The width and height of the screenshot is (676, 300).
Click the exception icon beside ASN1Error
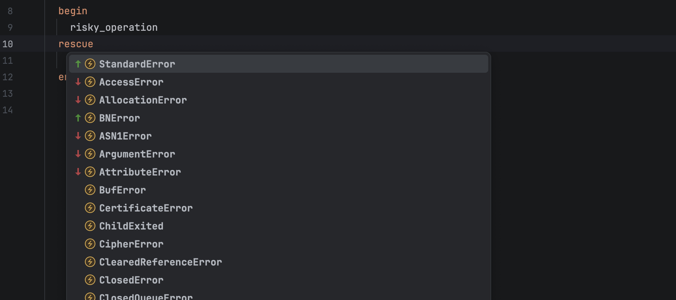click(x=90, y=136)
